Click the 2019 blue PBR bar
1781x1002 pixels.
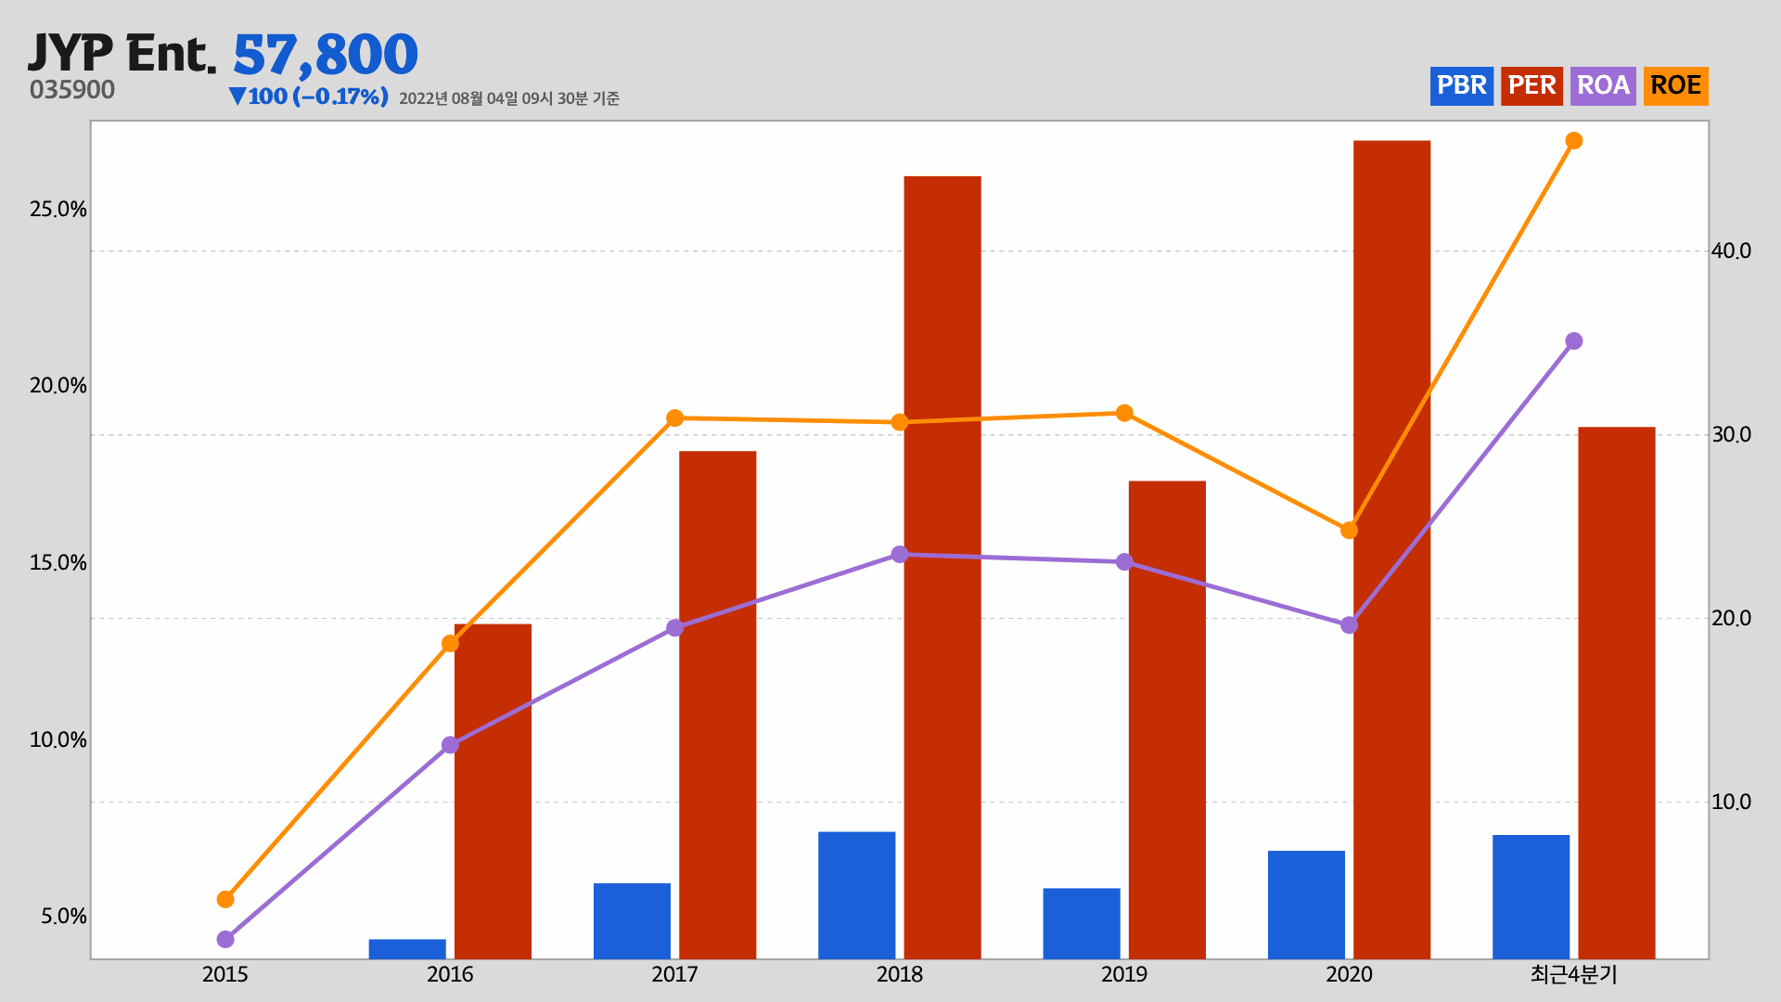click(1082, 924)
